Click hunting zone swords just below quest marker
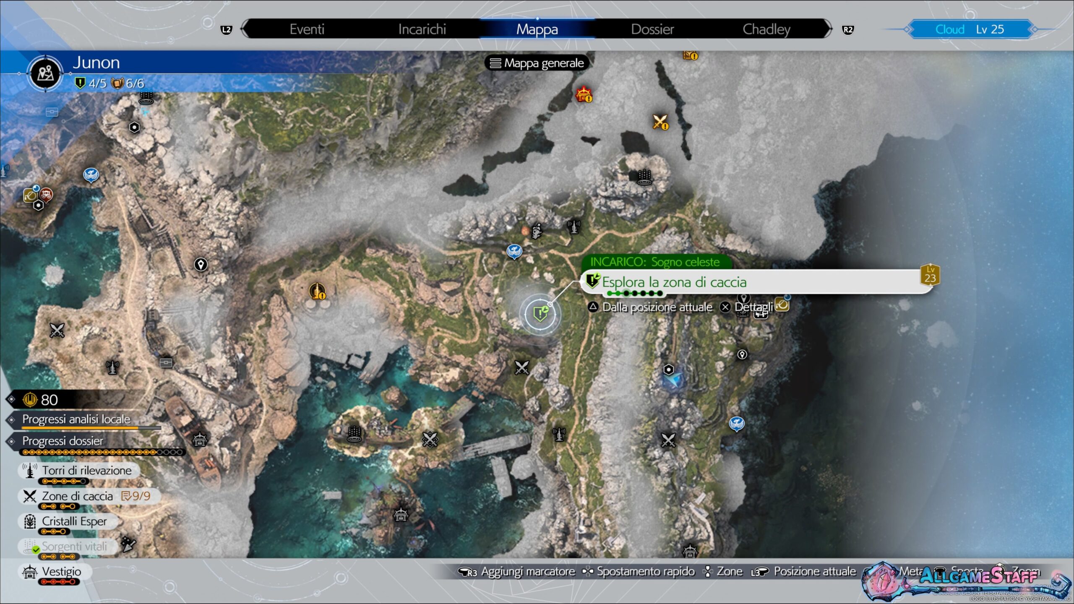The image size is (1074, 604). [x=521, y=368]
